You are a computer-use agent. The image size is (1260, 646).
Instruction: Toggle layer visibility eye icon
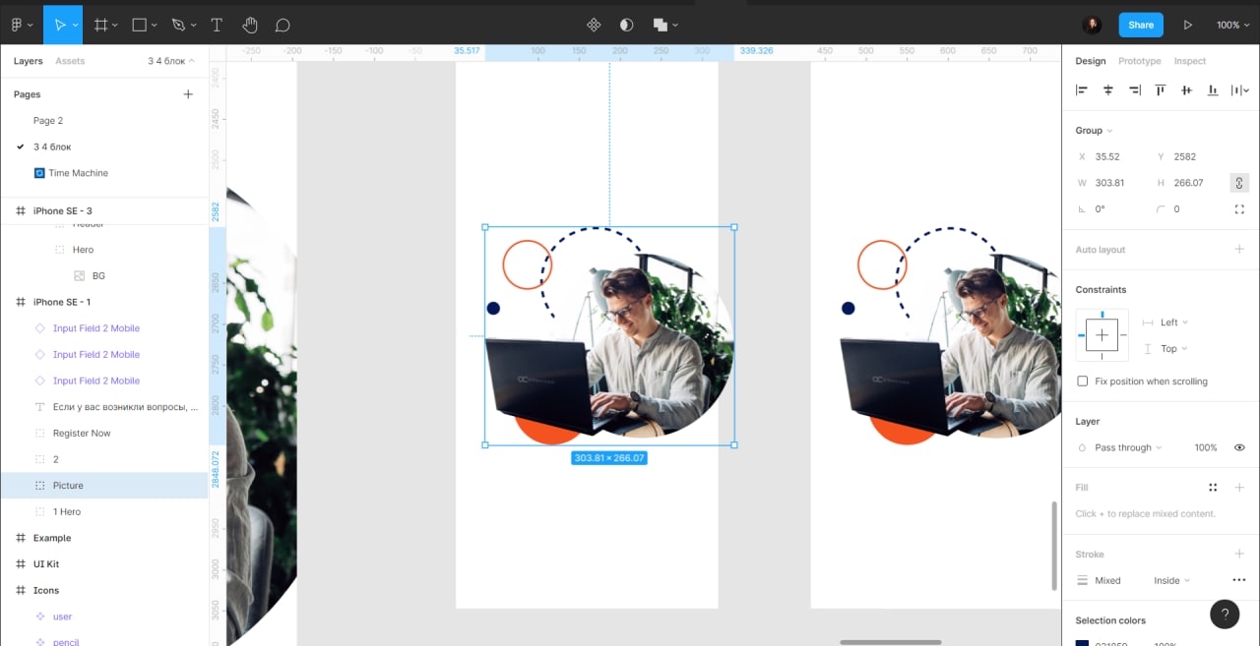tap(1239, 447)
